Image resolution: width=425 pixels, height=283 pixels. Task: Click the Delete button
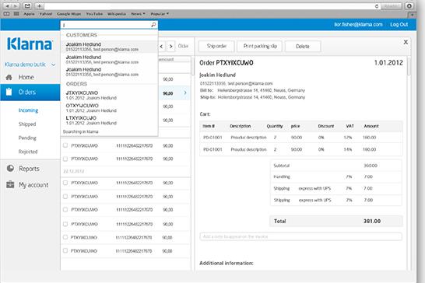[x=303, y=47]
